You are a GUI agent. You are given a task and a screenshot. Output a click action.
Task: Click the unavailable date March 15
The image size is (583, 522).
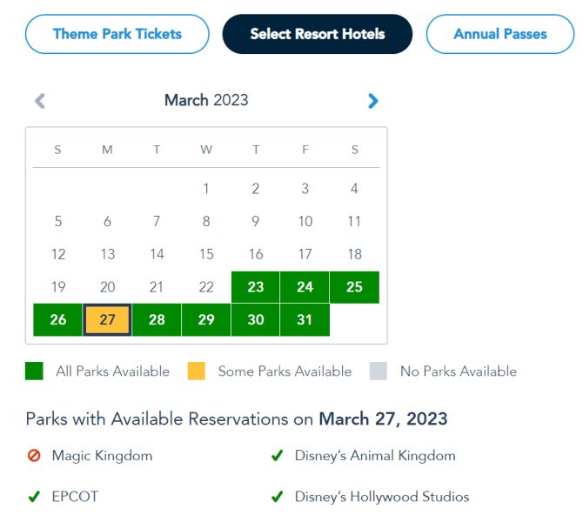click(206, 254)
